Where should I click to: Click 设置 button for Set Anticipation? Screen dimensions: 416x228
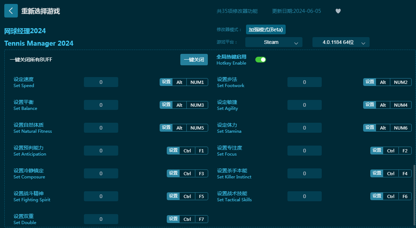point(173,151)
